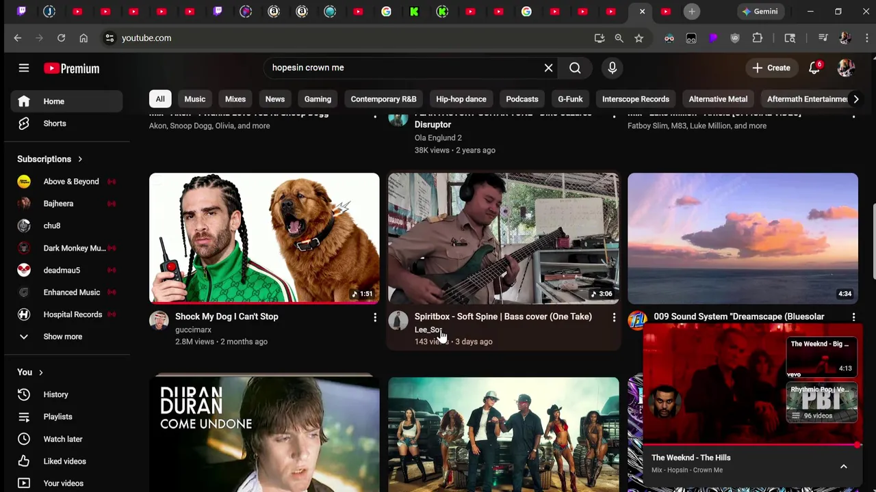This screenshot has width=876, height=492.
Task: Start voice search with the microphone
Action: click(x=612, y=68)
